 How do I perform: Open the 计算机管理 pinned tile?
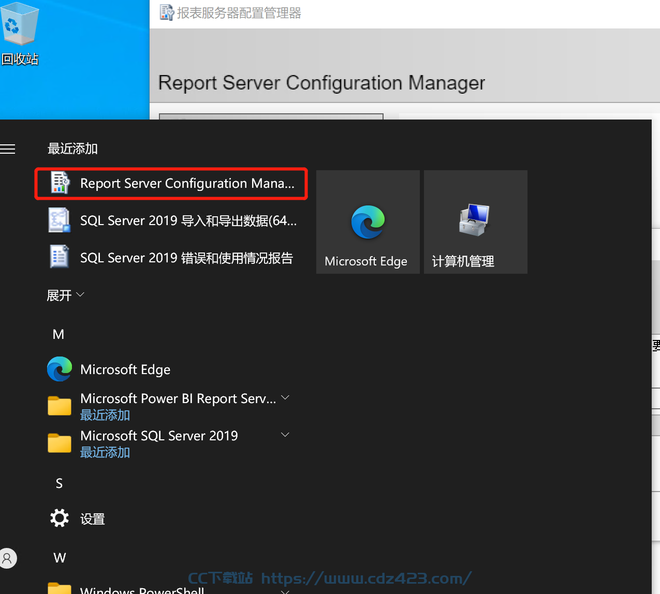pyautogui.click(x=476, y=222)
